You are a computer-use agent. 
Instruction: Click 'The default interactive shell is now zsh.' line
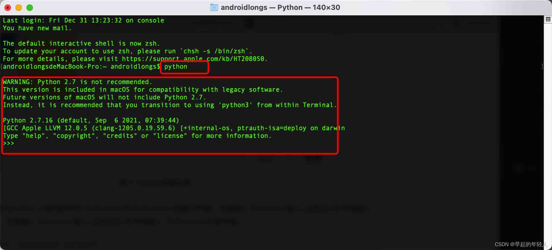tap(81, 43)
